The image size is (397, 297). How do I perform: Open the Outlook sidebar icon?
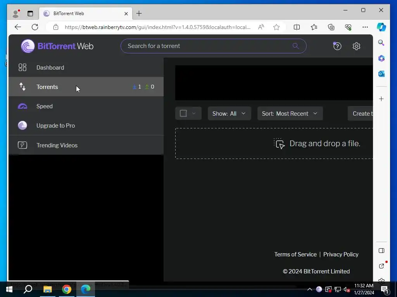pyautogui.click(x=381, y=74)
